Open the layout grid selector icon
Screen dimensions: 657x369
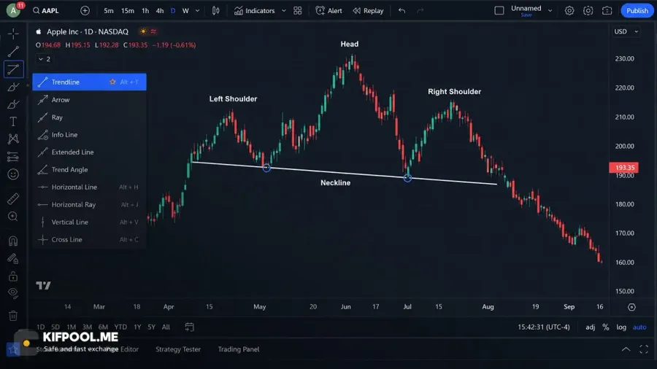tap(298, 10)
